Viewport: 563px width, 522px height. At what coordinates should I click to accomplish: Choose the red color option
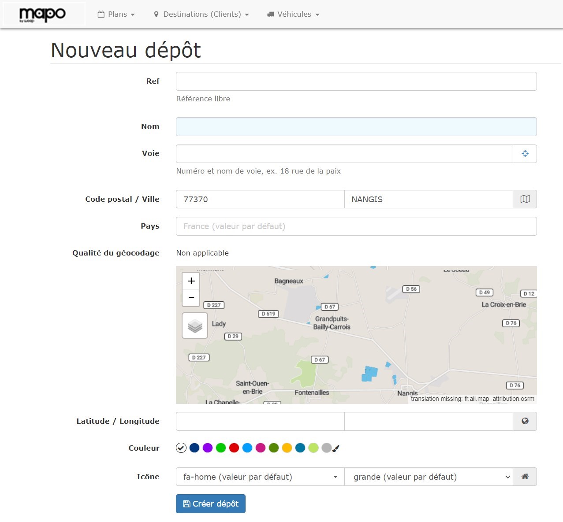[x=234, y=448]
